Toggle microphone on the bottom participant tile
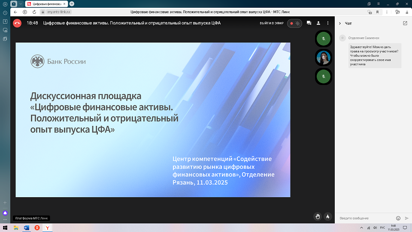Screen dimensions: 412x232 point(324,76)
